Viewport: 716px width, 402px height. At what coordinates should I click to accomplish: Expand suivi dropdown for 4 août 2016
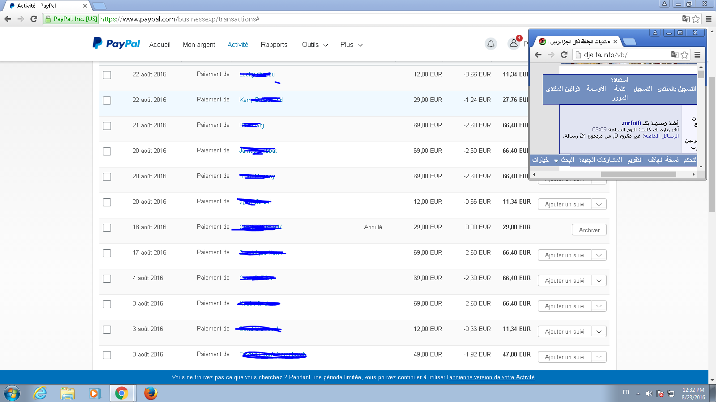coord(599,281)
